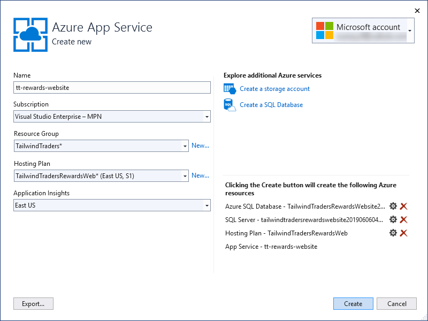Click New link next to Resource Group
428x321 pixels.
200,146
